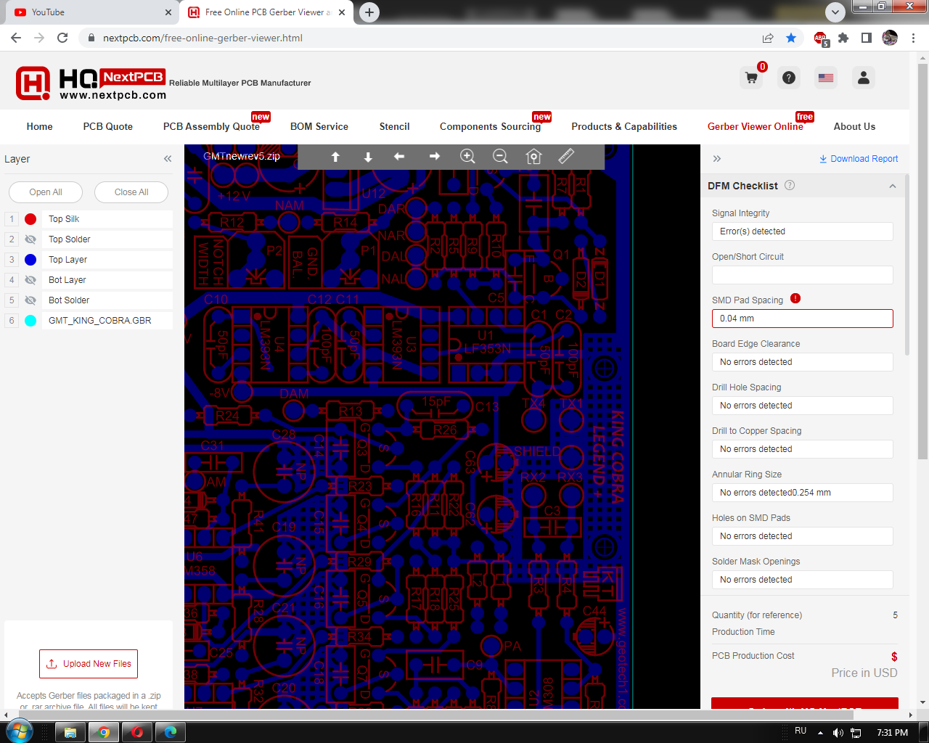Screen dimensions: 929x743
Task: Open the browser tab search dropdown
Action: [835, 12]
